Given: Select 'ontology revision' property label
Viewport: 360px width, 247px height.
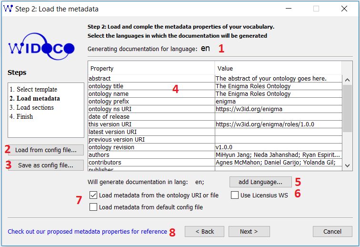Looking at the screenshot, I should tap(111, 147).
